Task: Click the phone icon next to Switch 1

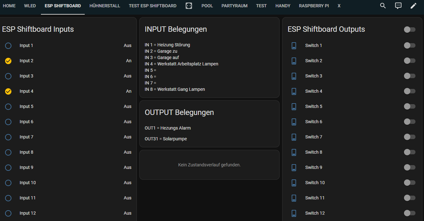Action: [294, 45]
